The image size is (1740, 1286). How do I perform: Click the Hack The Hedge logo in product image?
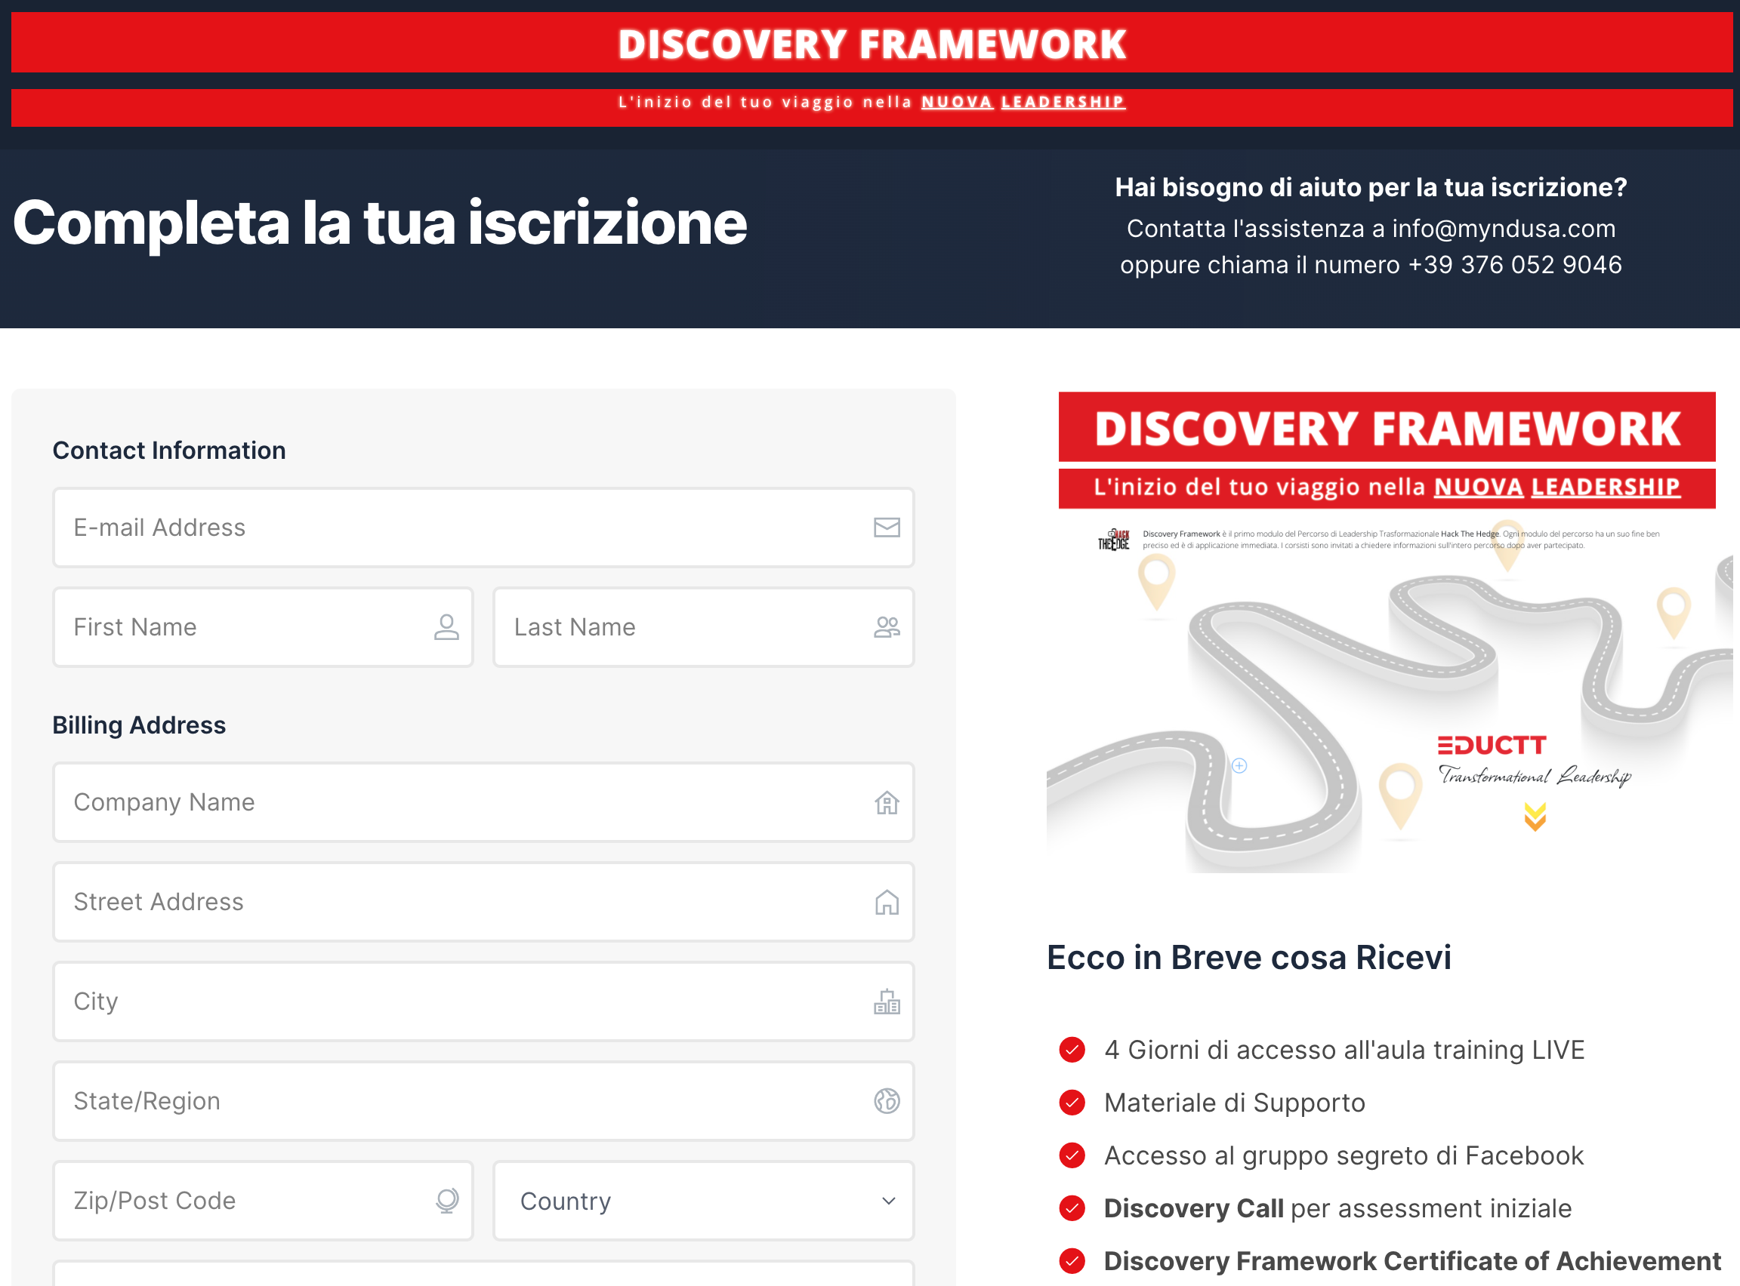1114,540
